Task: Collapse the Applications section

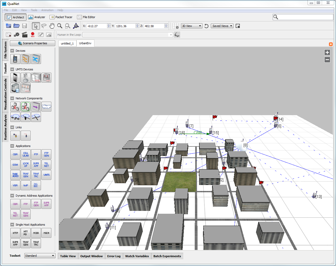Action: pos(12,146)
